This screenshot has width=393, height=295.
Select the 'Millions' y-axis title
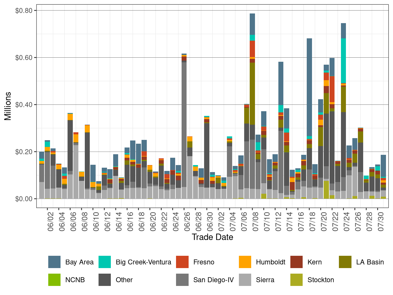(x=8, y=106)
